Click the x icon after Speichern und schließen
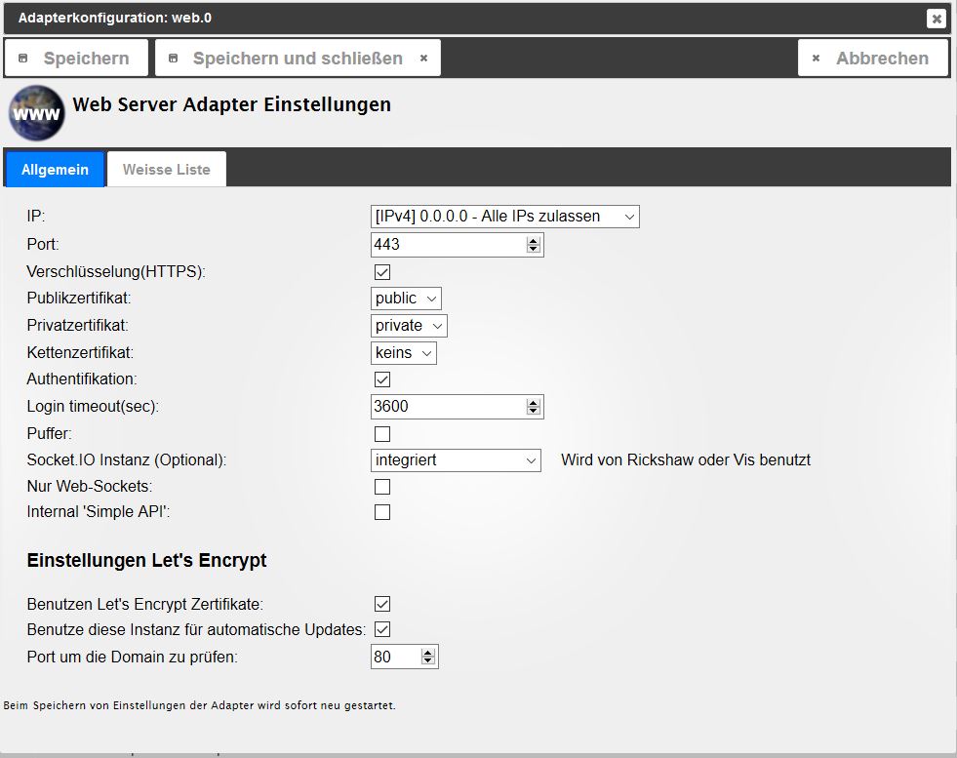 (423, 59)
